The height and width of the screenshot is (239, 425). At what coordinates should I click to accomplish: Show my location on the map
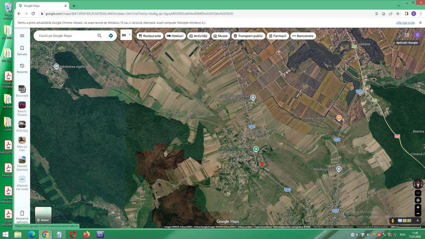tap(418, 200)
